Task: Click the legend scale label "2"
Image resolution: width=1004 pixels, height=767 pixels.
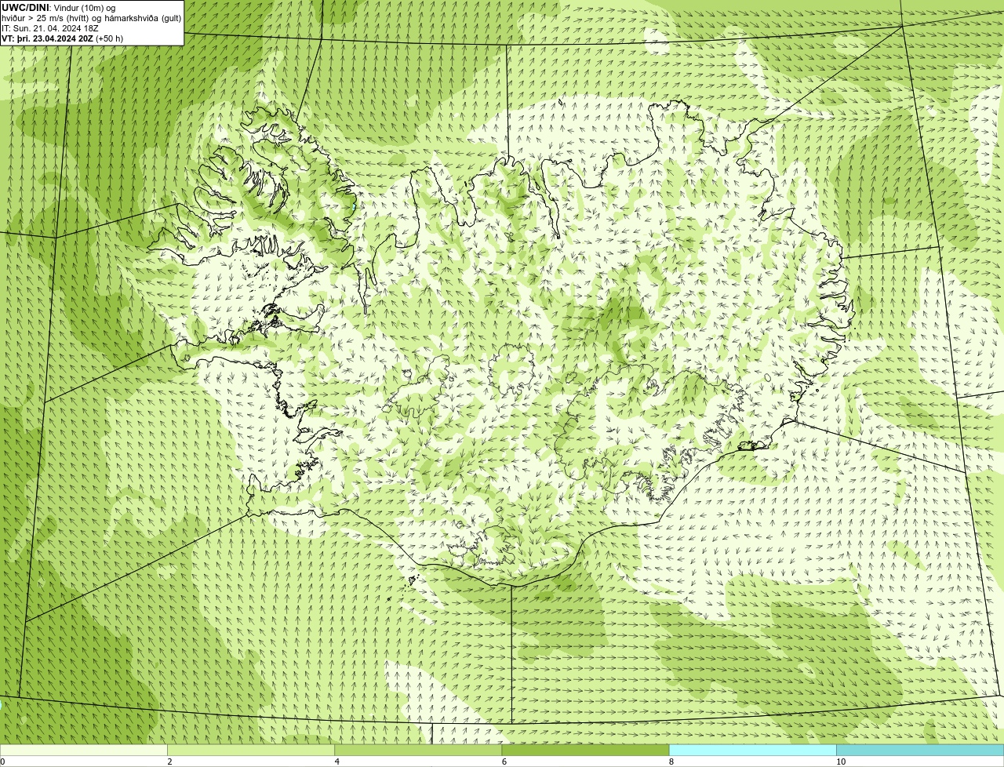Action: (169, 762)
